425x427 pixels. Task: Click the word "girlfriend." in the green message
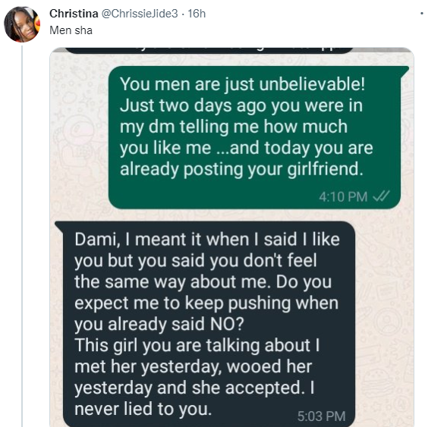(326, 169)
